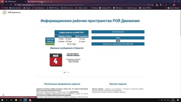Select the third carousel dot
The image size is (181, 102).
[x=68, y=73]
